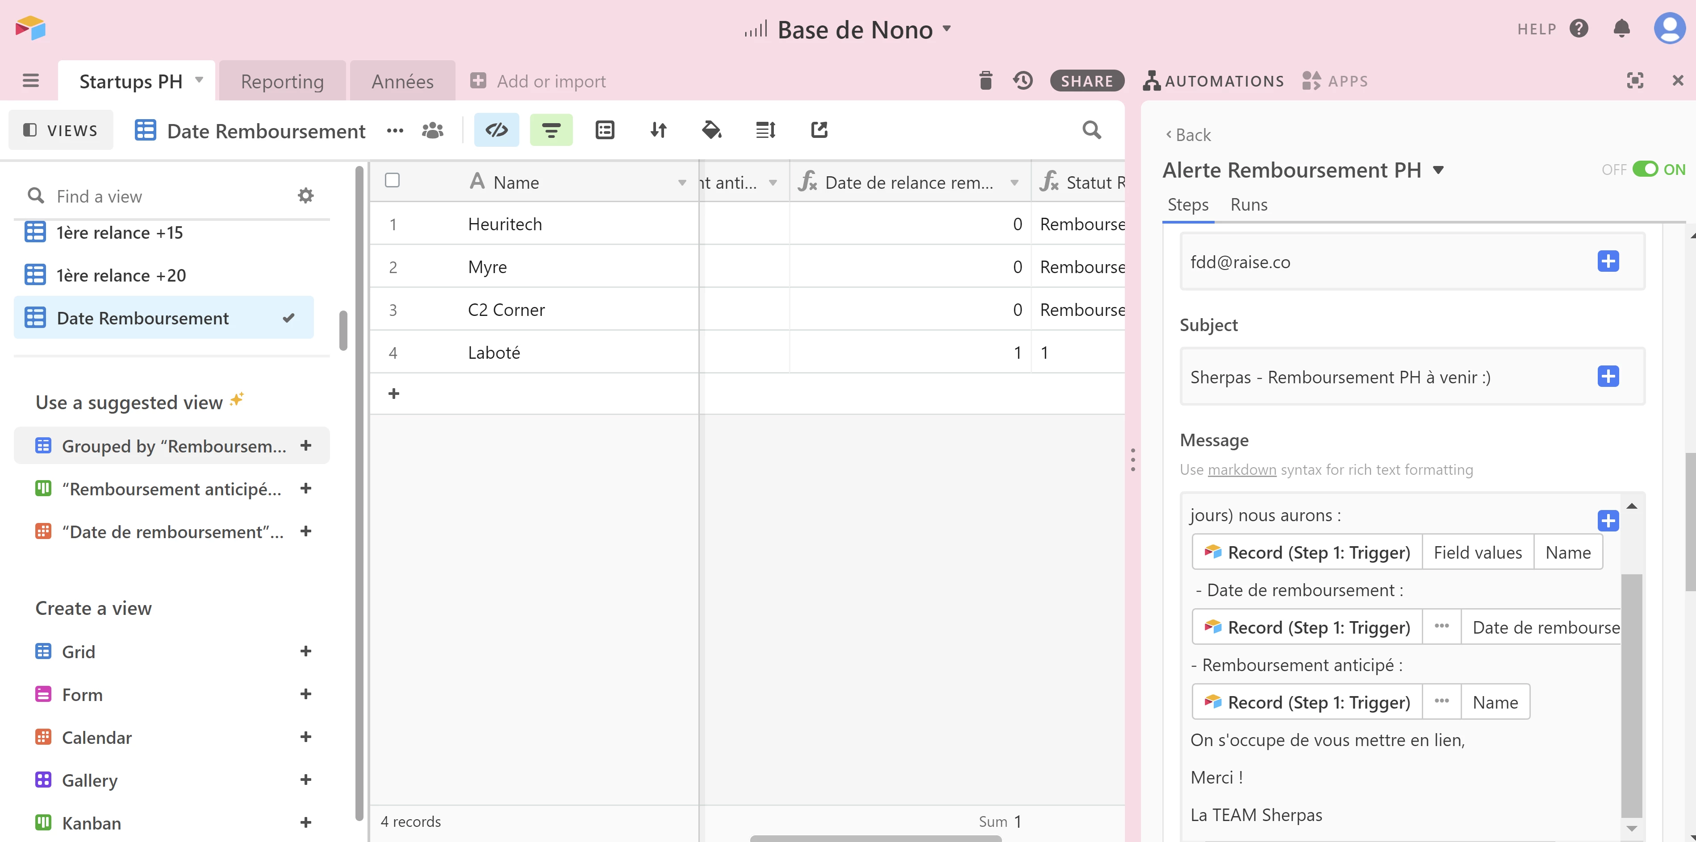Click the share view export icon
Image resolution: width=1696 pixels, height=842 pixels.
pyautogui.click(x=819, y=130)
